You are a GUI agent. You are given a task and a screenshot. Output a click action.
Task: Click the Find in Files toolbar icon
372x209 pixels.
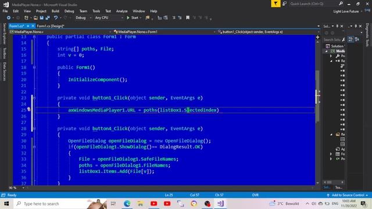[148, 18]
